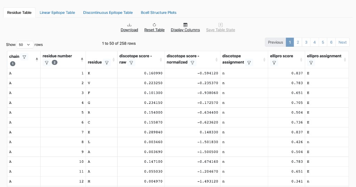Filter the discotope score raw column

tap(131, 63)
